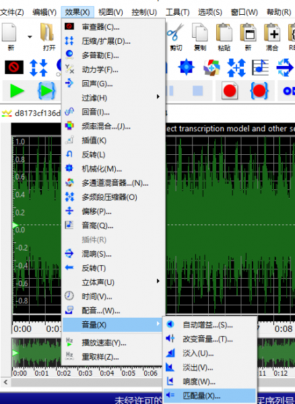Open the 视图(V) menu
The height and width of the screenshot is (404, 295).
point(110,12)
